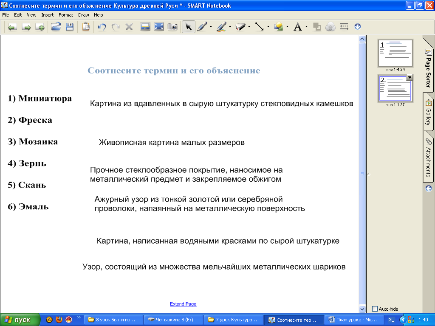This screenshot has height=326, width=435.
Task: Switch to the Gallery tab
Action: pos(428,112)
